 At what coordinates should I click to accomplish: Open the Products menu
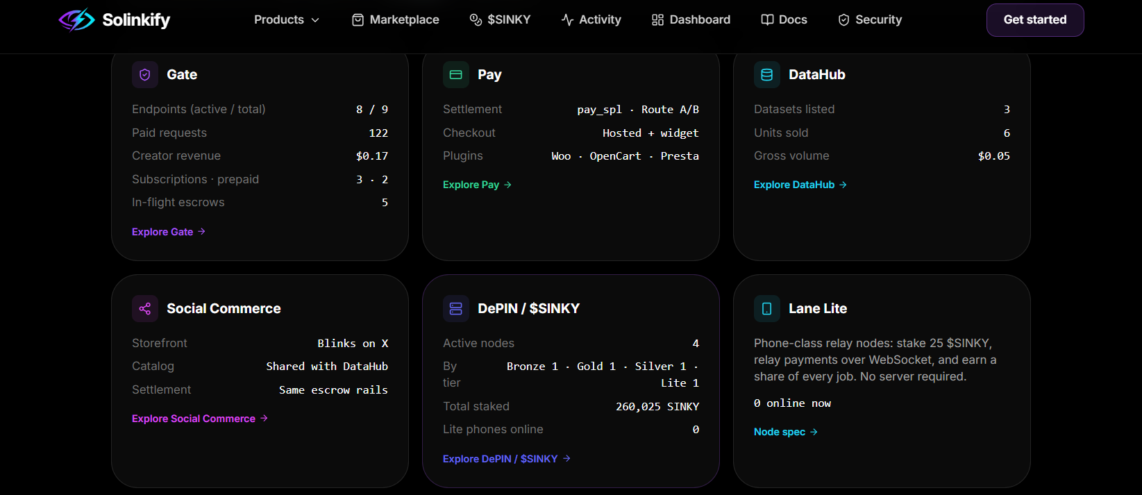pos(287,20)
